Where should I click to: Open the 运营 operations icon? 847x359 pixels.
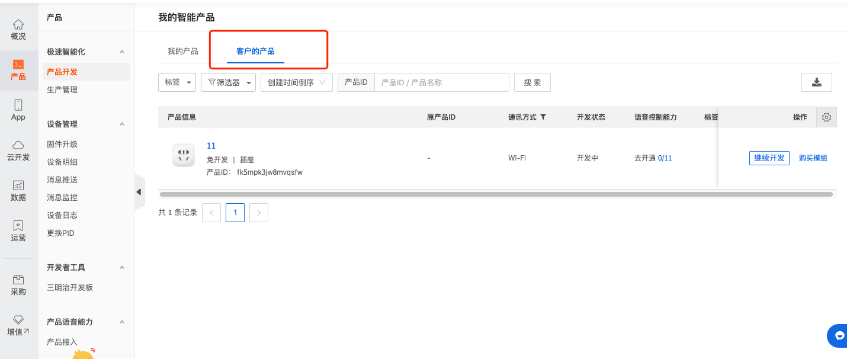click(x=18, y=226)
